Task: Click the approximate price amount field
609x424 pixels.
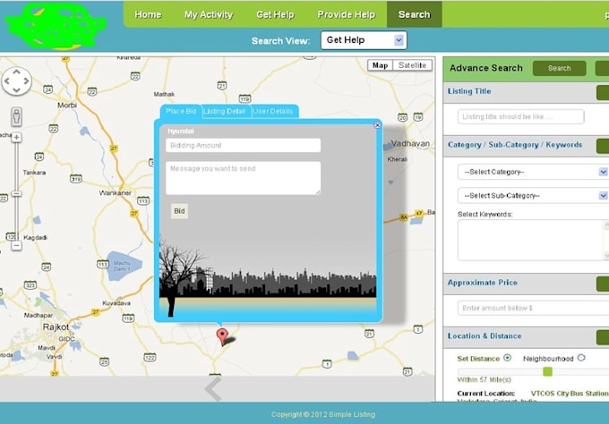Action: tap(533, 308)
